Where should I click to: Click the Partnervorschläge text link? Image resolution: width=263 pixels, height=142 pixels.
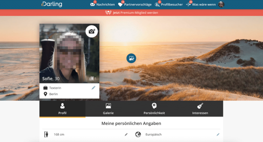pyautogui.click(x=138, y=5)
